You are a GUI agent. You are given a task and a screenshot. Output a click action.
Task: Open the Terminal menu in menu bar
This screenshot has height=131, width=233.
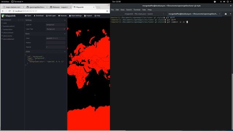pos(137,10)
